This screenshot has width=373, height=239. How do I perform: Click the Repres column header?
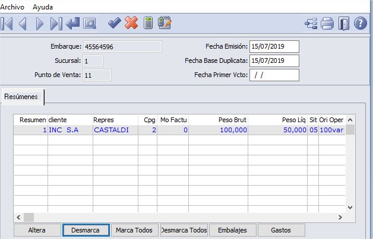[x=116, y=120]
